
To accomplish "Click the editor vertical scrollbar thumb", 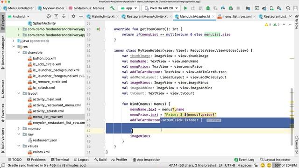I will 292,116.
